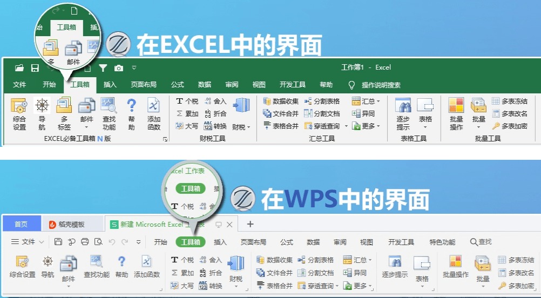Click 批量操作 in the WPS ribbon
The height and width of the screenshot is (298, 541).
[x=456, y=267]
